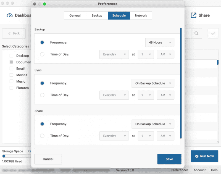Save the schedule preferences
This screenshot has width=221, height=174.
coord(169,159)
